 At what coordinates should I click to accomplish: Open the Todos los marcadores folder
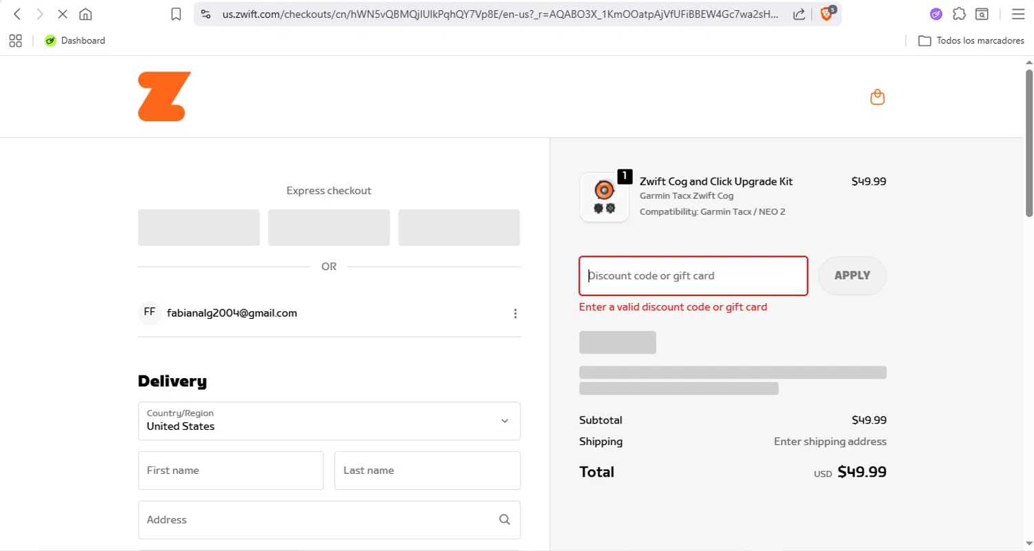pyautogui.click(x=971, y=41)
